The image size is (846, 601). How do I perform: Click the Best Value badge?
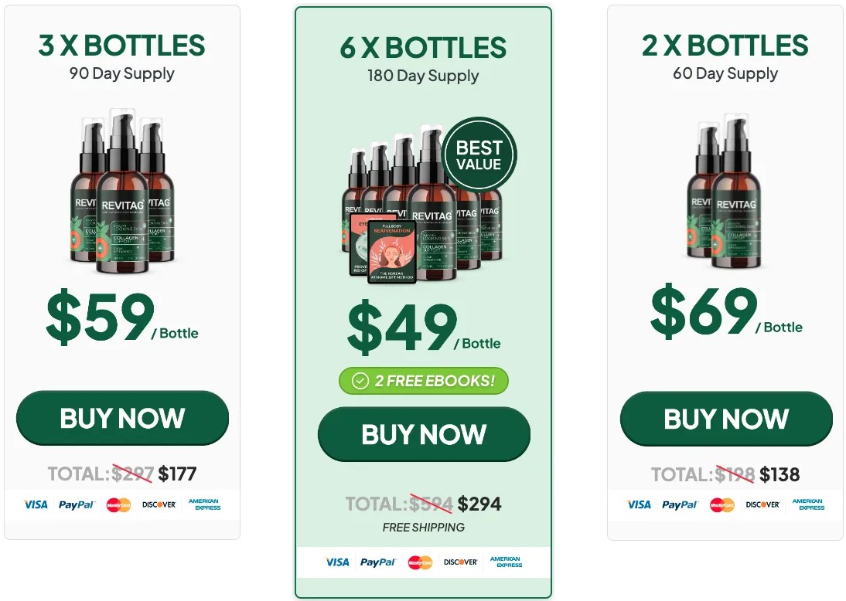479,154
